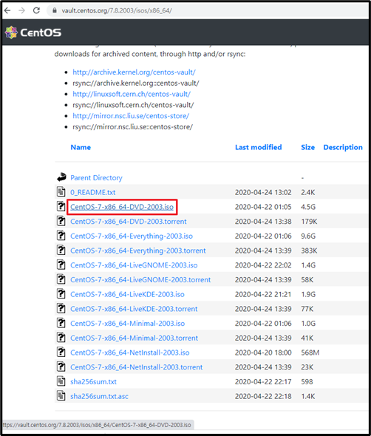Click the icon beside LiveKDE-2003.torrent
Image resolution: width=371 pixels, height=436 pixels.
coord(61,308)
